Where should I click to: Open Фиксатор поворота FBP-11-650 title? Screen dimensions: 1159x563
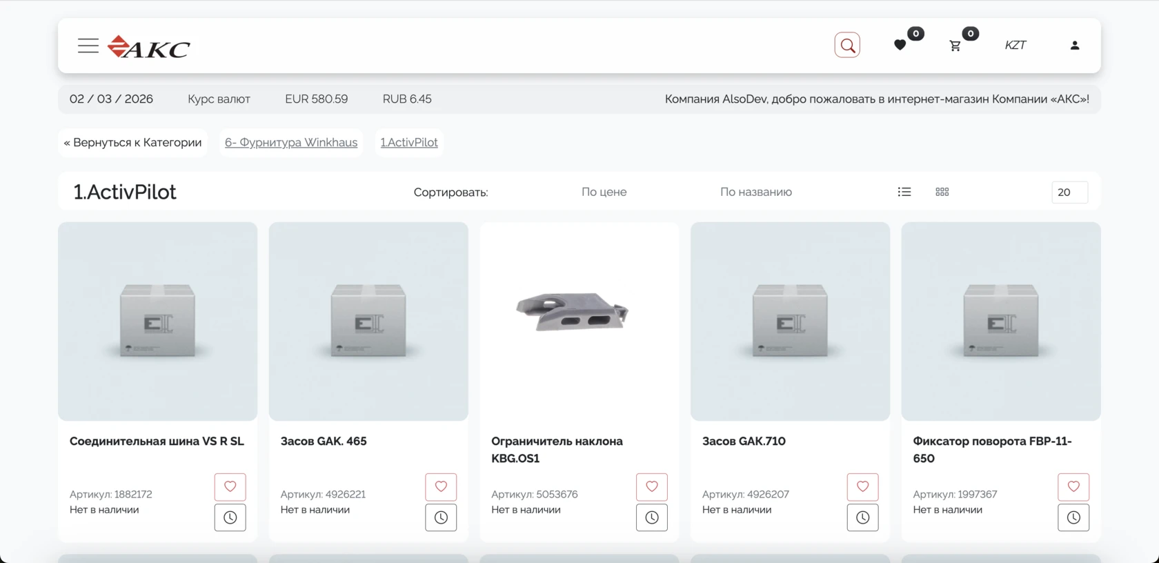(992, 449)
